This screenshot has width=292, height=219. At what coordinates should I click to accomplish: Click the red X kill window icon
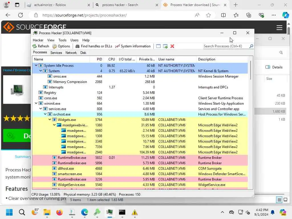tap(172, 46)
